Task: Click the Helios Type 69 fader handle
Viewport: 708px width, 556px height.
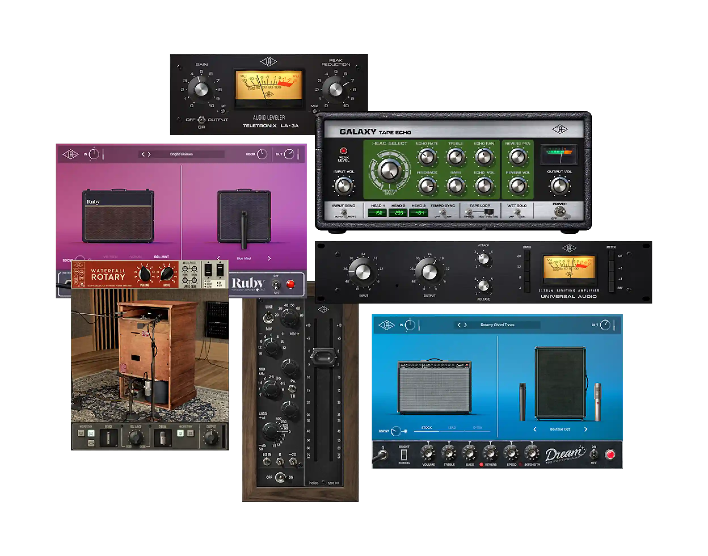Action: pyautogui.click(x=323, y=357)
